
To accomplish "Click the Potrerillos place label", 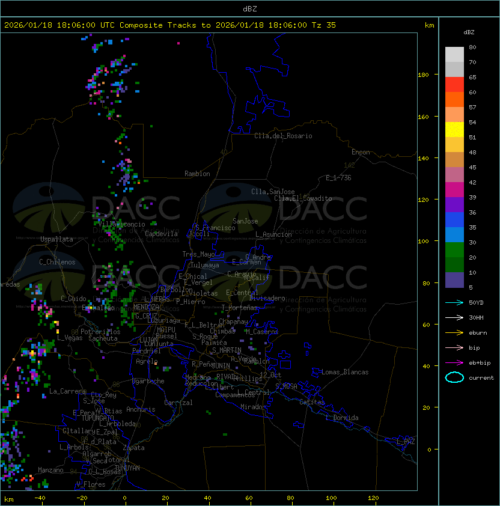I will [100, 332].
